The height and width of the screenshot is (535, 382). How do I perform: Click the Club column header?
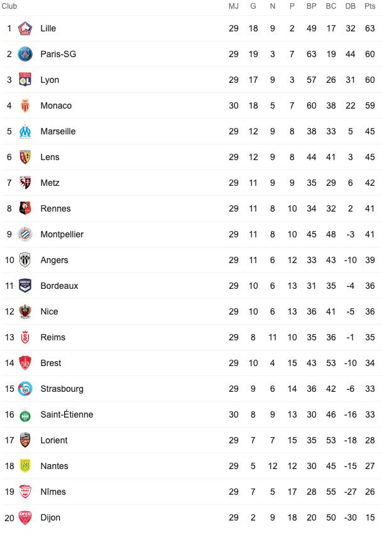pos(9,6)
